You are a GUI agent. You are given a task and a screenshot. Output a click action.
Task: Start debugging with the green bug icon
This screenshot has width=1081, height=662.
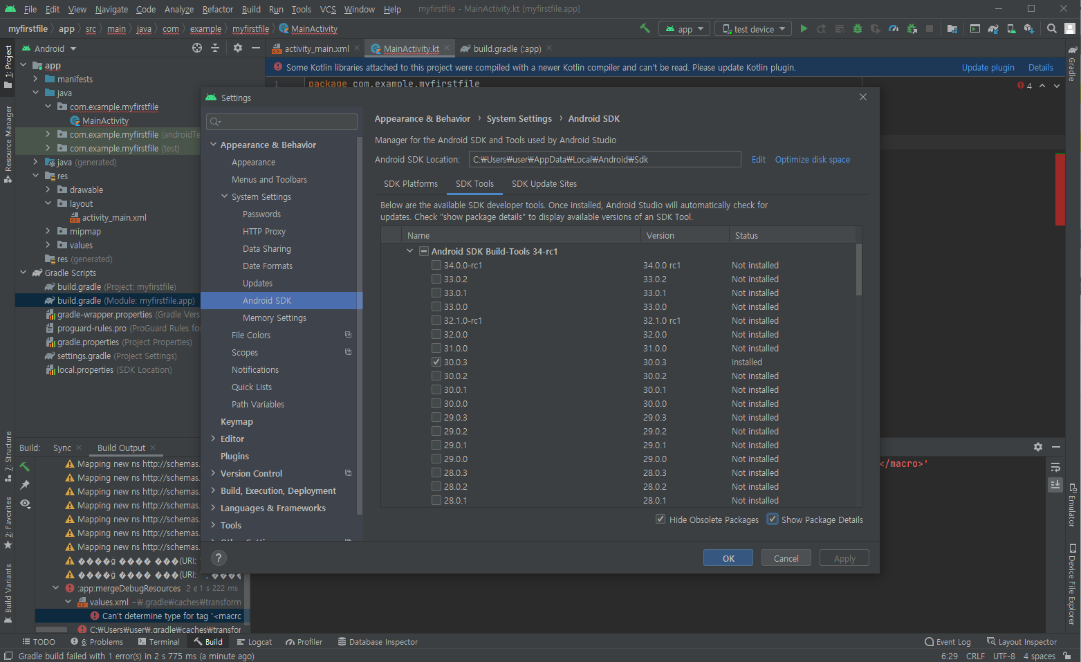pyautogui.click(x=858, y=28)
